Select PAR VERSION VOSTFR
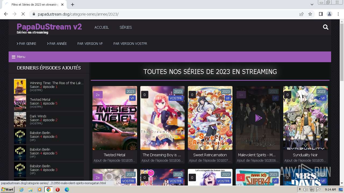 pos(130,43)
